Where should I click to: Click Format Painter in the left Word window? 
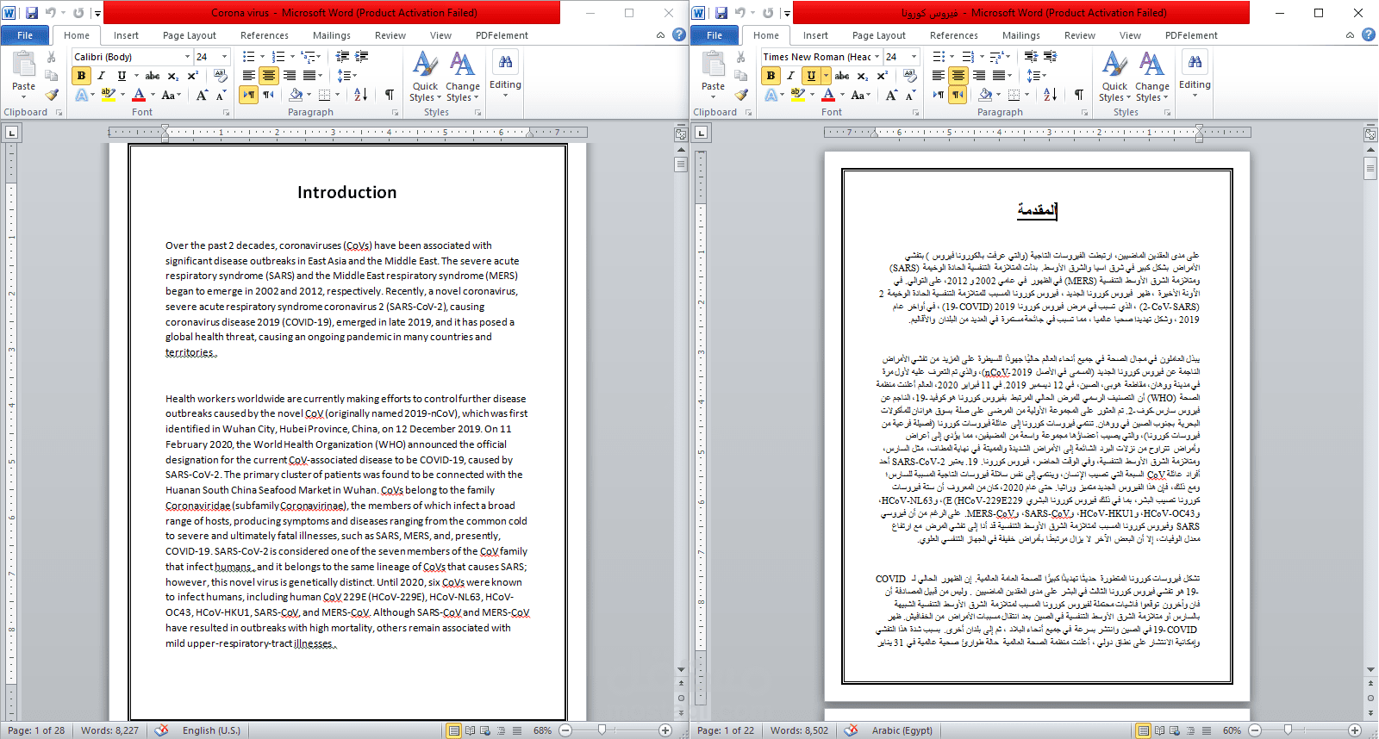tap(52, 95)
